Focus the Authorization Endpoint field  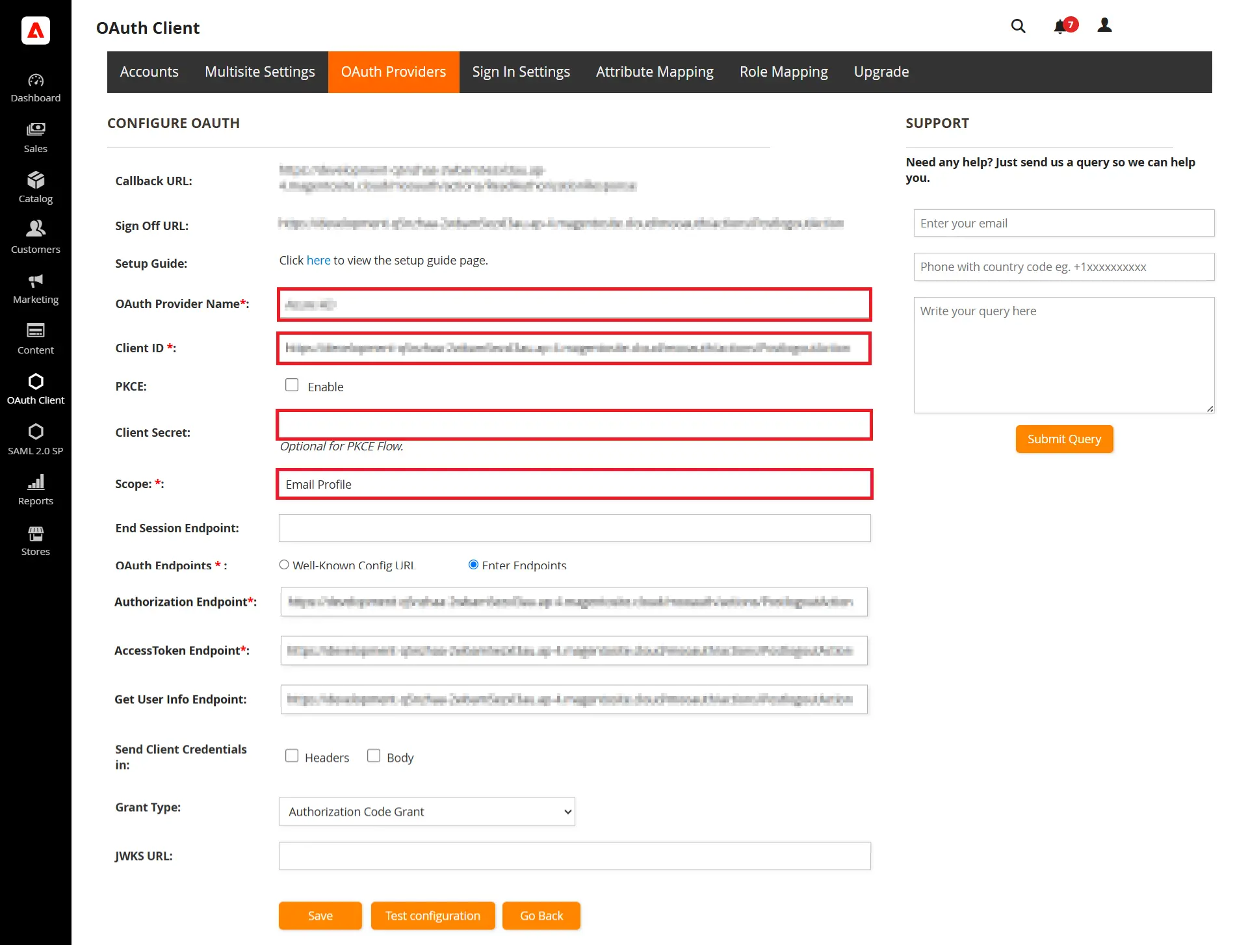574,602
